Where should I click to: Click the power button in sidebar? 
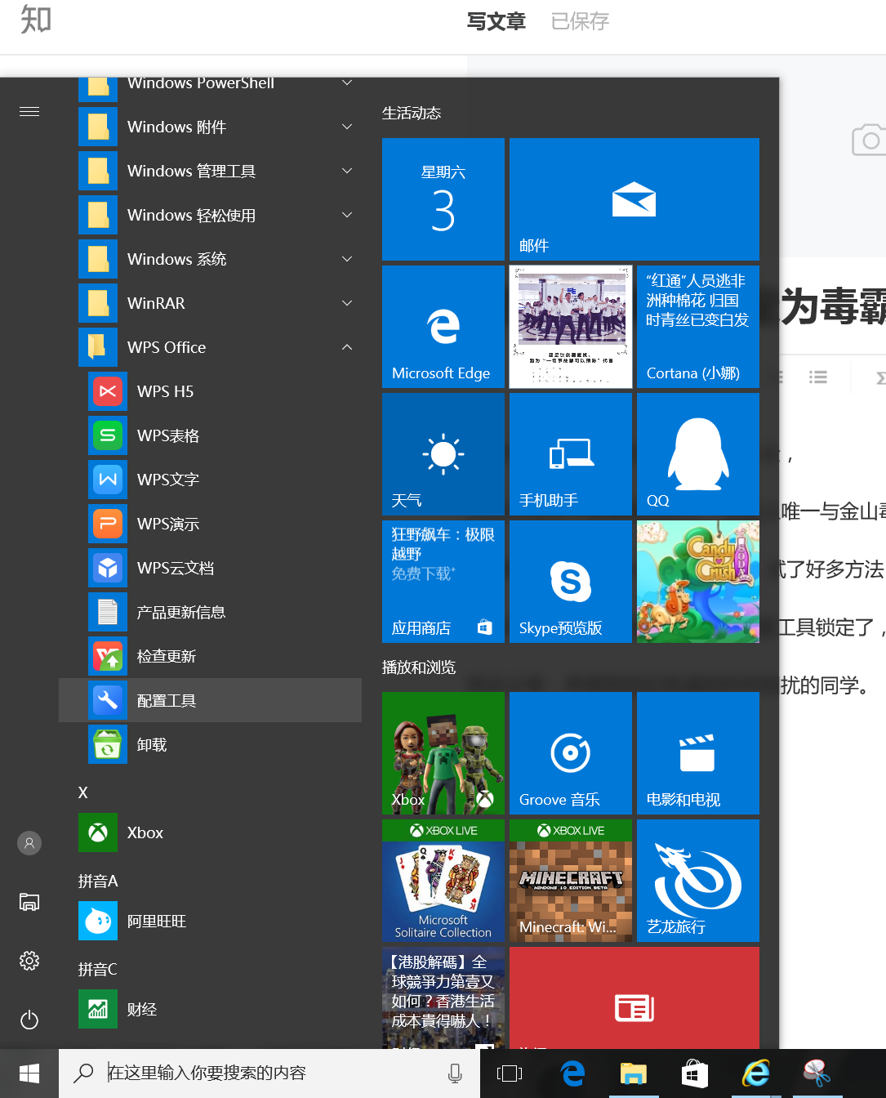pos(29,1020)
